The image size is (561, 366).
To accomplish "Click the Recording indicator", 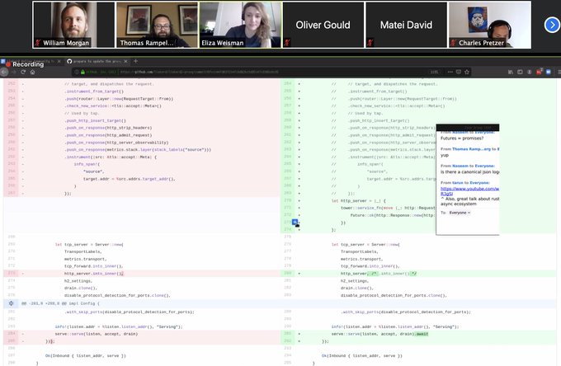I will [x=25, y=64].
